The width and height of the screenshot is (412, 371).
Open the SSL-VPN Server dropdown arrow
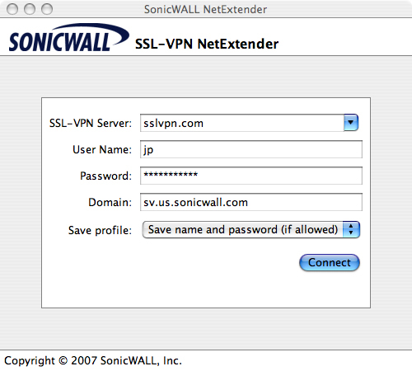pyautogui.click(x=351, y=123)
